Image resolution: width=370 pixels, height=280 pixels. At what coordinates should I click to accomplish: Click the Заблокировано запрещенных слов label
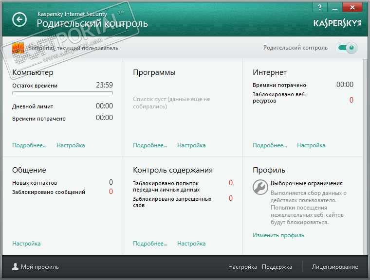[x=172, y=202]
